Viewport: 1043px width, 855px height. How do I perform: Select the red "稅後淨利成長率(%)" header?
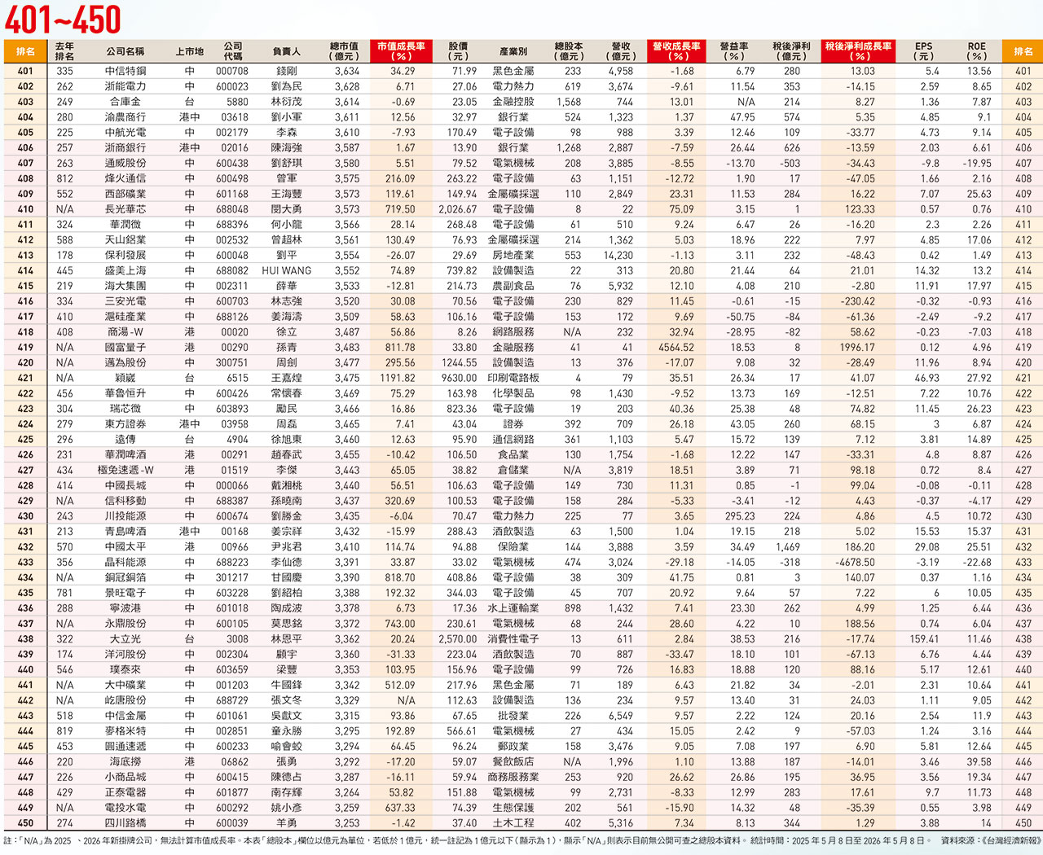coord(858,51)
